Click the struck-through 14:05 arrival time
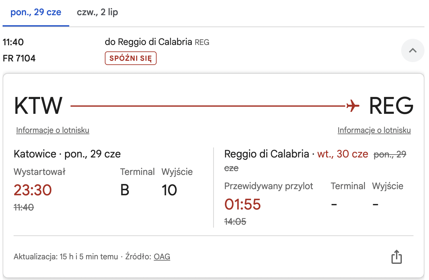 235,221
